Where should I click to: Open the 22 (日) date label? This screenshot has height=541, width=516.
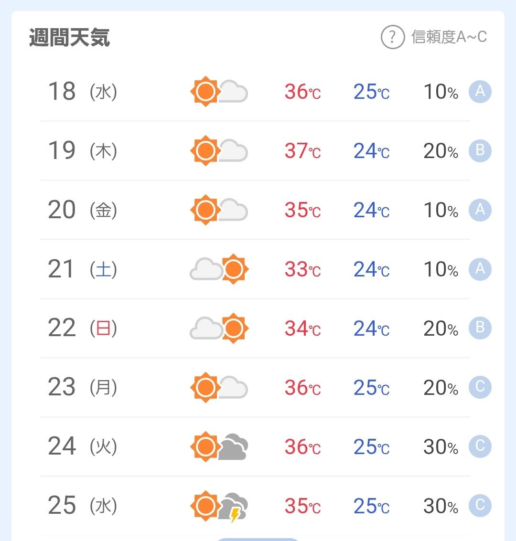pyautogui.click(x=83, y=328)
